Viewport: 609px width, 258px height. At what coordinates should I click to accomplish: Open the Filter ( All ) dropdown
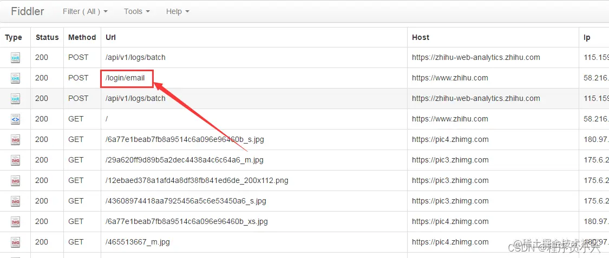(x=85, y=12)
